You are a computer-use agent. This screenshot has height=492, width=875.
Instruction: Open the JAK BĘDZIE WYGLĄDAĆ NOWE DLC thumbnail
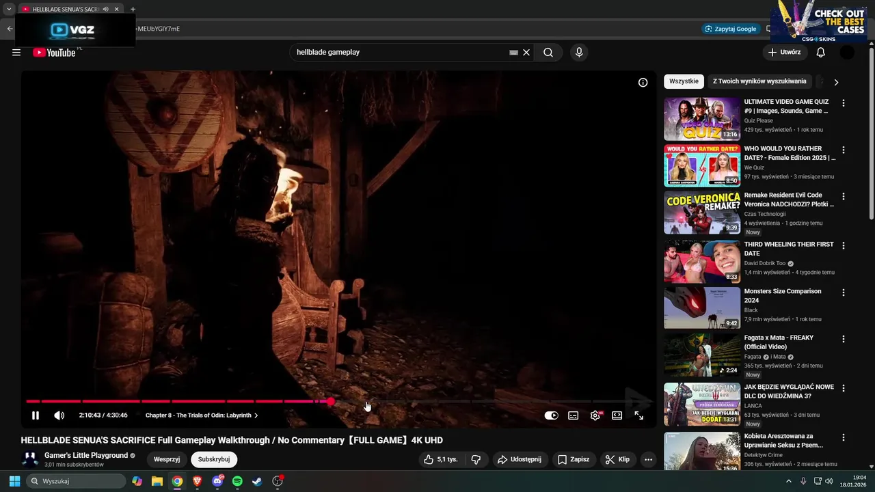tap(702, 405)
